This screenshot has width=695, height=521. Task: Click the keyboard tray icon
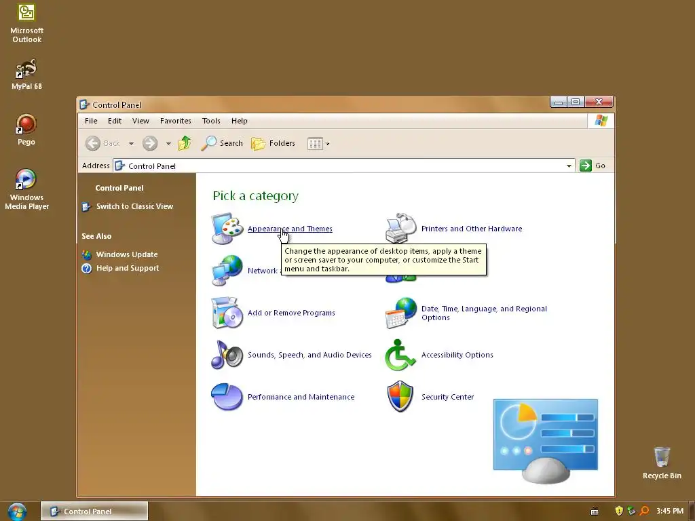595,512
